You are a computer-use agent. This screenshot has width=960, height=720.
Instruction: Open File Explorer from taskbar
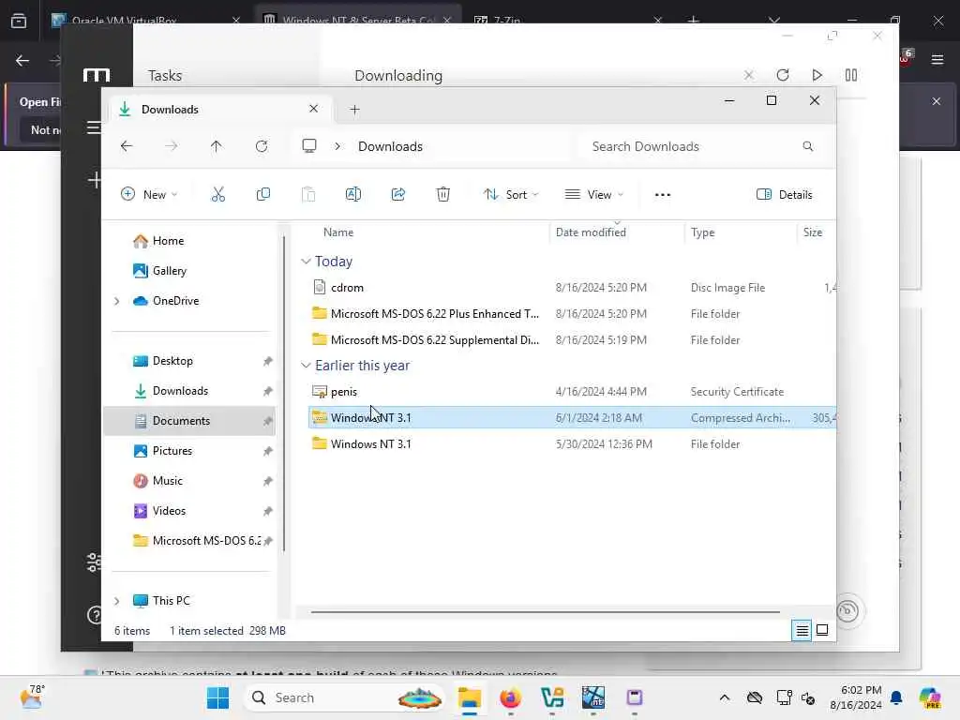470,697
